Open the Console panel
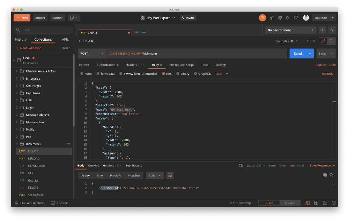 59,203
